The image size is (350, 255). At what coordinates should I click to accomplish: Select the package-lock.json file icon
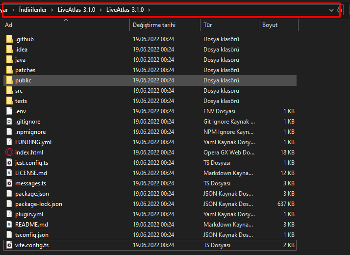tap(9, 204)
